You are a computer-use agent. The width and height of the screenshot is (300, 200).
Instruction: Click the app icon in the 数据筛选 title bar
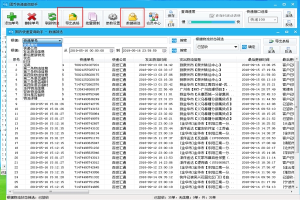11,32
